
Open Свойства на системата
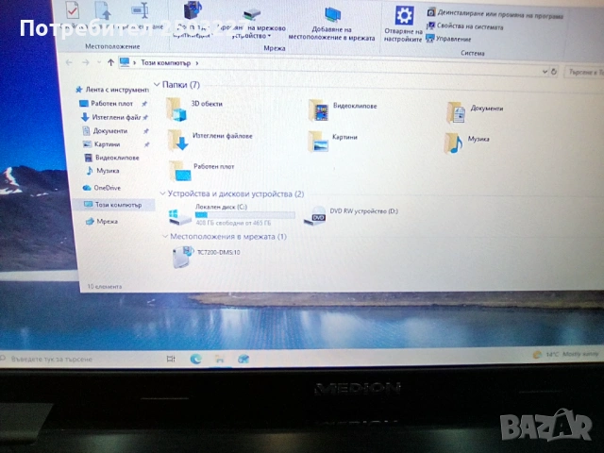[465, 26]
